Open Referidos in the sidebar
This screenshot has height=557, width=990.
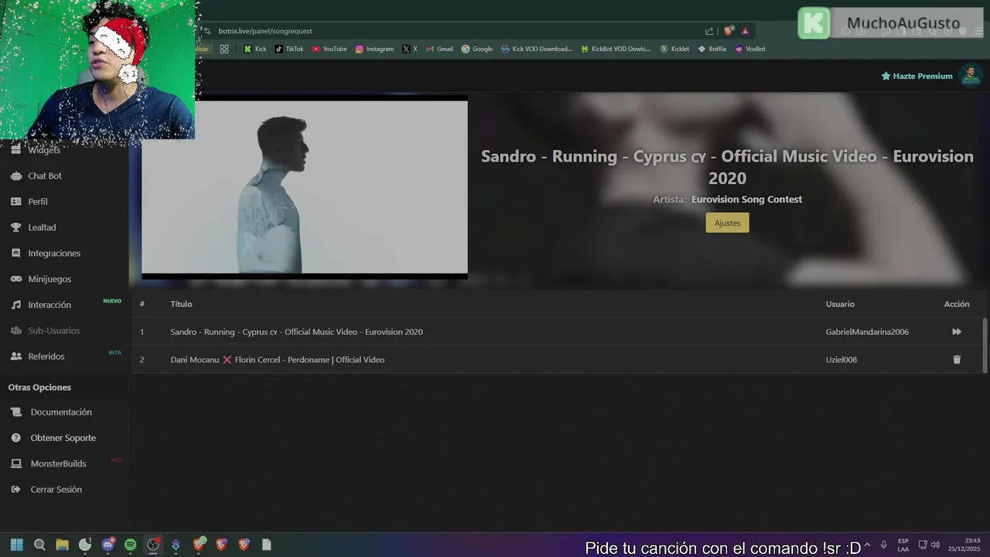(46, 357)
